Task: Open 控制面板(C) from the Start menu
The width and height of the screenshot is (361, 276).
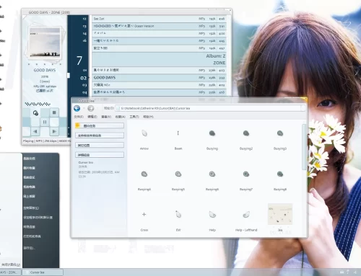Action: pos(31,208)
